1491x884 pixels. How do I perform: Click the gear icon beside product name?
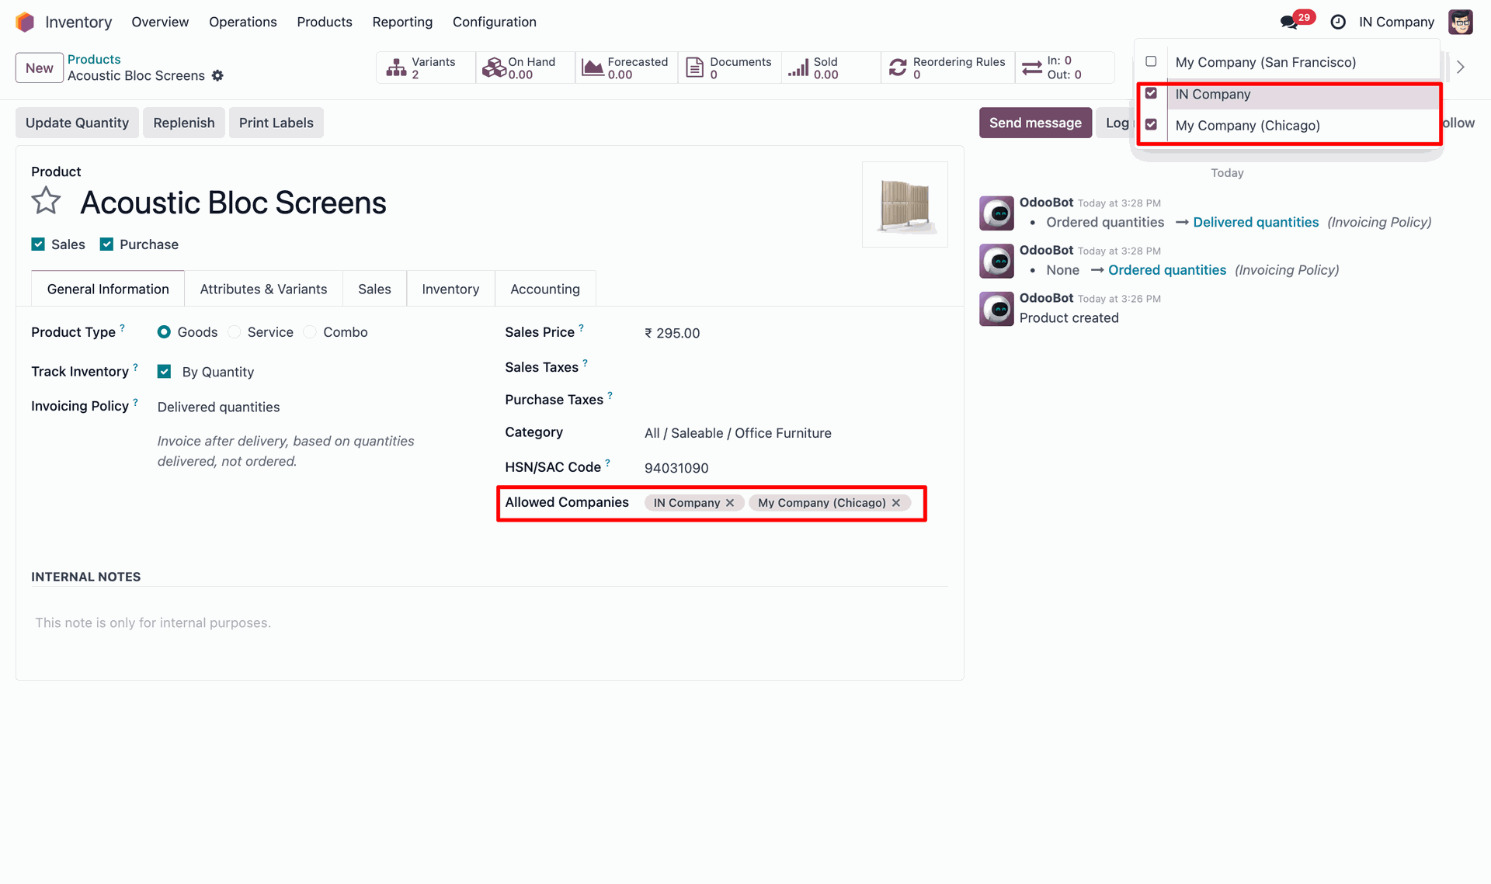[x=217, y=76]
